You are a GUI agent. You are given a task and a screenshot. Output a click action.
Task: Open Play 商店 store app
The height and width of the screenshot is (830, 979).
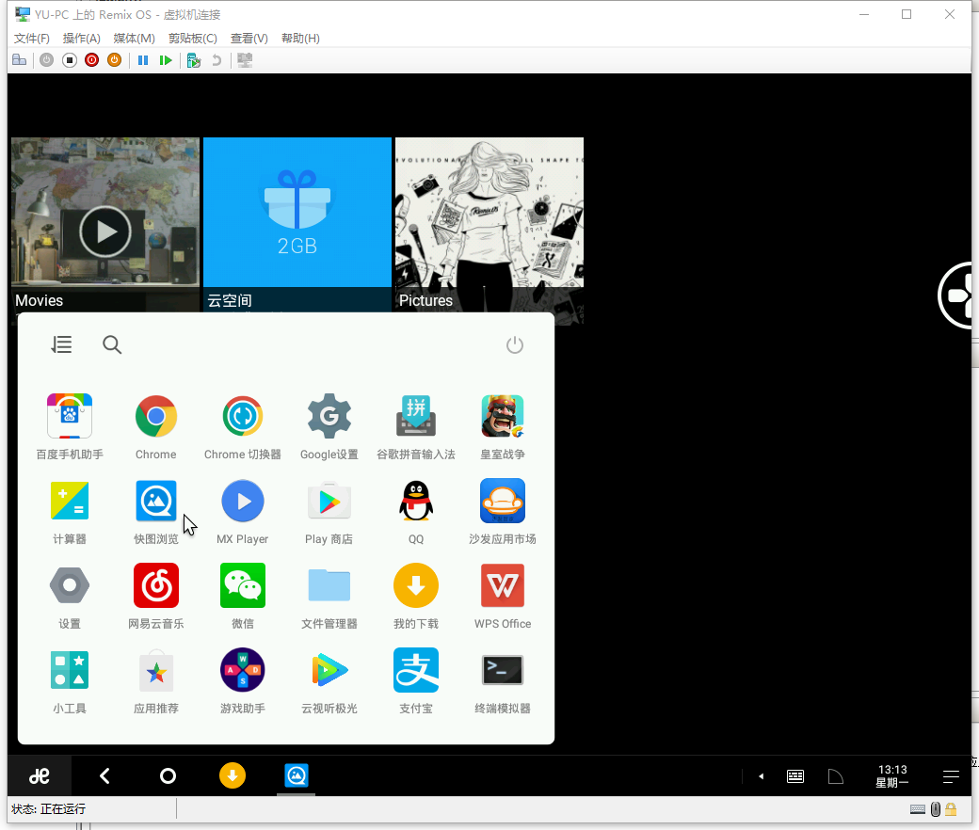tap(329, 502)
